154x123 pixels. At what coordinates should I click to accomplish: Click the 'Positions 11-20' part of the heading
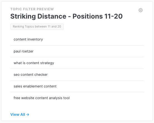tap(98, 16)
